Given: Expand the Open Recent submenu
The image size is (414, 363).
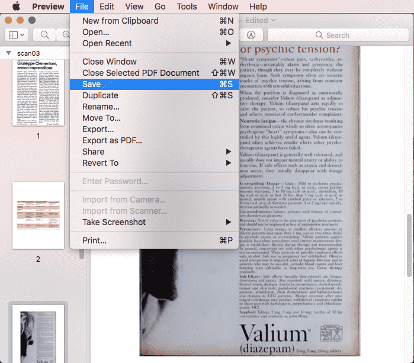Looking at the screenshot, I should tap(154, 43).
